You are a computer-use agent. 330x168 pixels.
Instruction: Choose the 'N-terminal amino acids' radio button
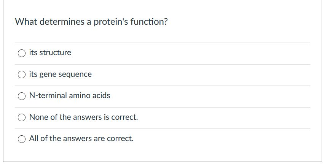22,96
